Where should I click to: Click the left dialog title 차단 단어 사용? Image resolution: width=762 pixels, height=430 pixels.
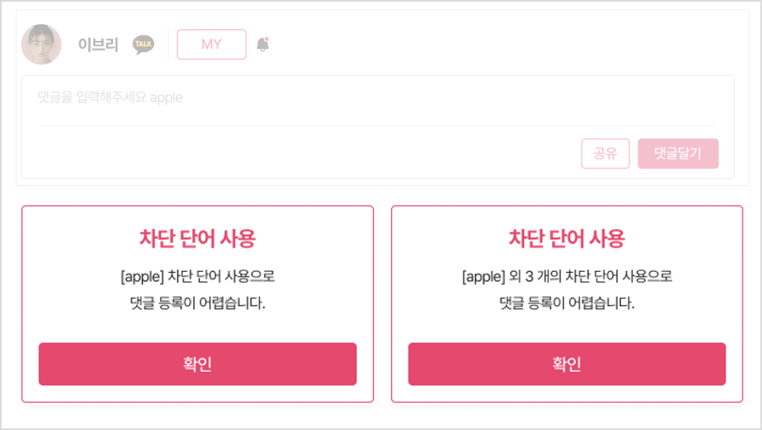coord(197,239)
